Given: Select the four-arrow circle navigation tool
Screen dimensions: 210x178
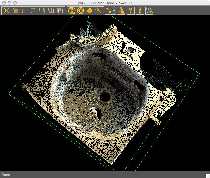Looking at the screenshot, I should coord(81,11).
